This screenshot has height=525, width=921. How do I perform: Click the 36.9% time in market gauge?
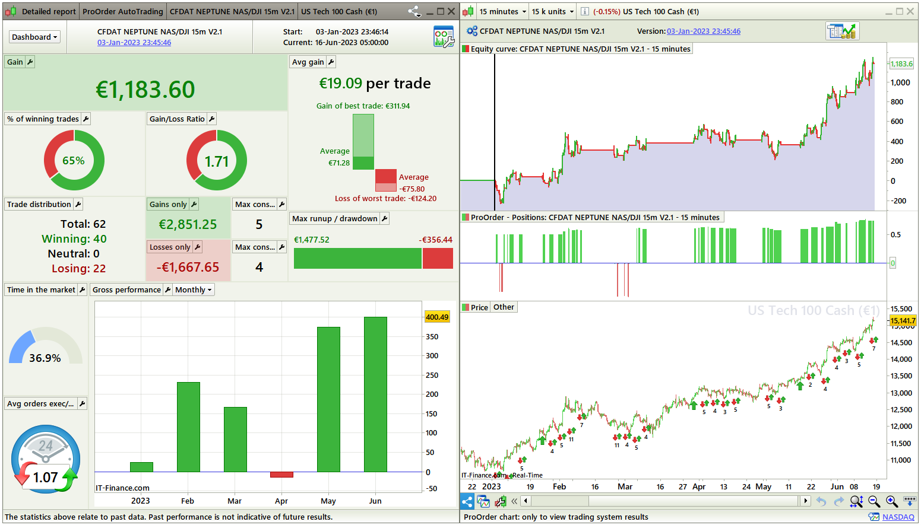click(45, 347)
